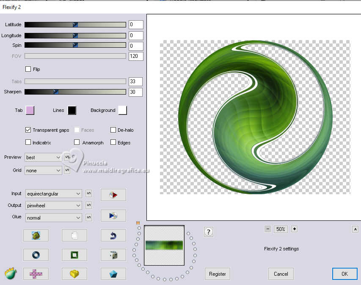The image size is (361, 285).
Task: Click the Latitude value field
Action: [x=136, y=24]
